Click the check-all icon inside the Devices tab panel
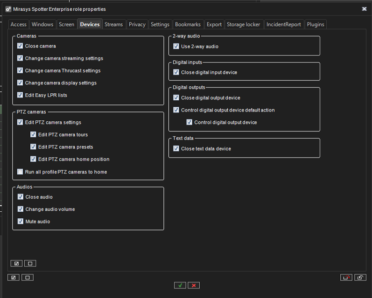The image size is (372, 298). pyautogui.click(x=16, y=263)
